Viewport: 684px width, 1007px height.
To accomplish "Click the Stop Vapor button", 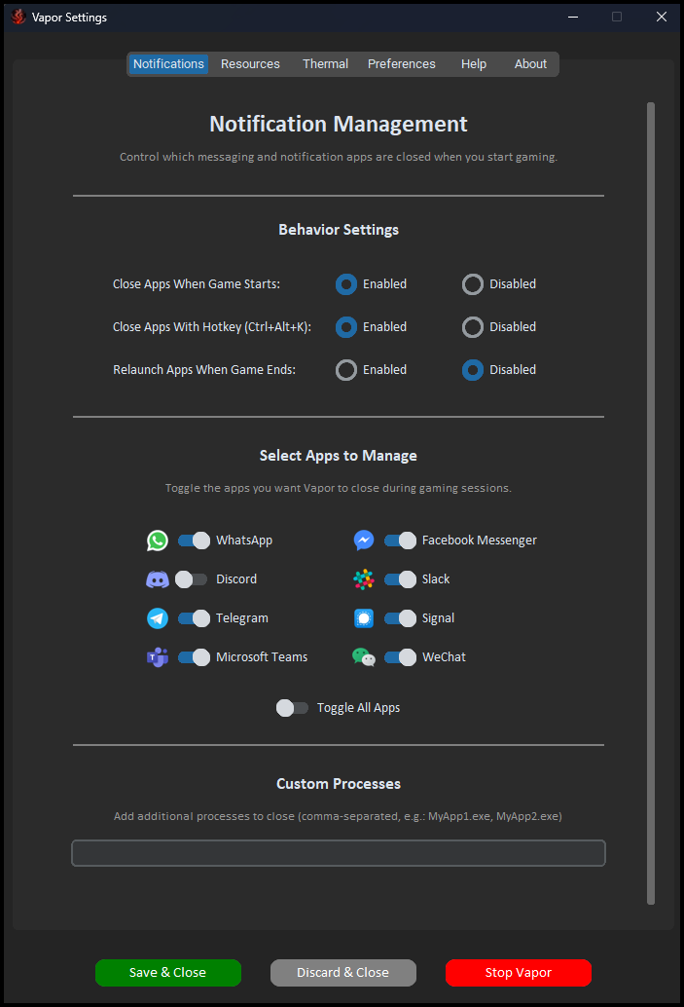I will click(518, 972).
